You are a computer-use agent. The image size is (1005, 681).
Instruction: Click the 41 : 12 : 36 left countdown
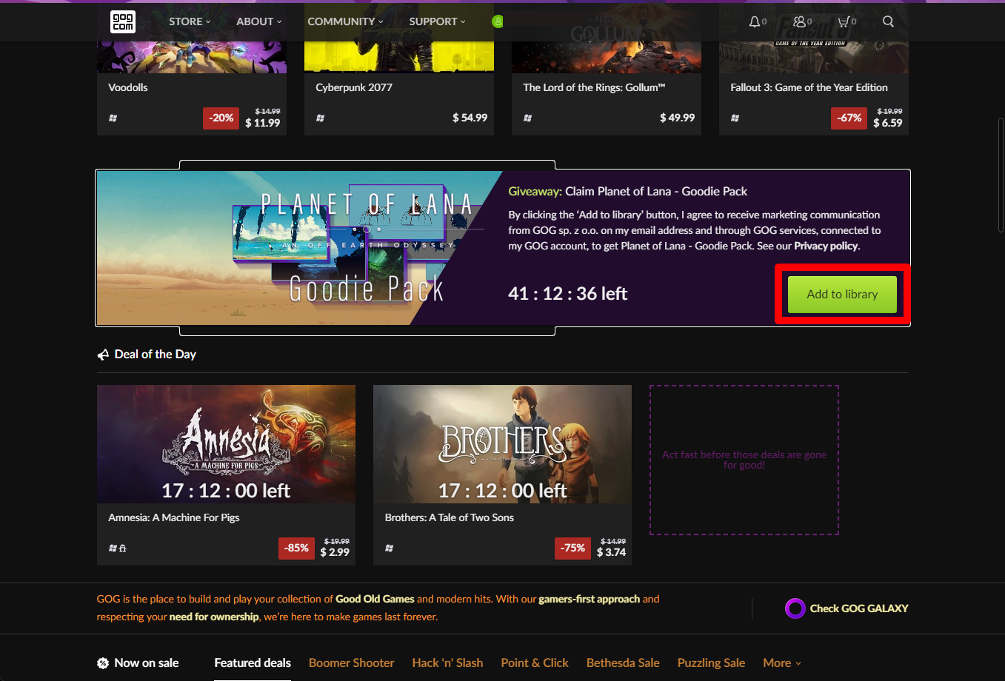(x=568, y=294)
